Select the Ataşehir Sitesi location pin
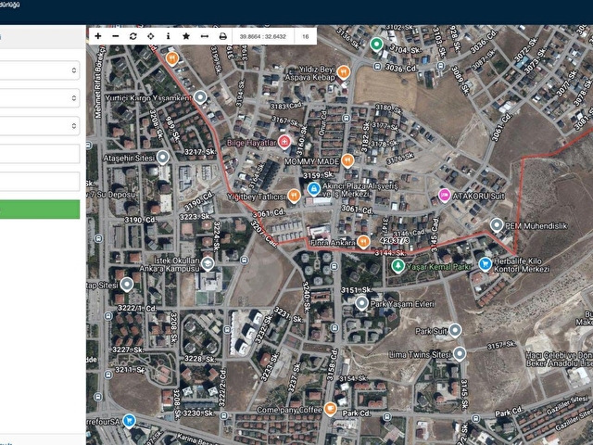 (x=163, y=157)
